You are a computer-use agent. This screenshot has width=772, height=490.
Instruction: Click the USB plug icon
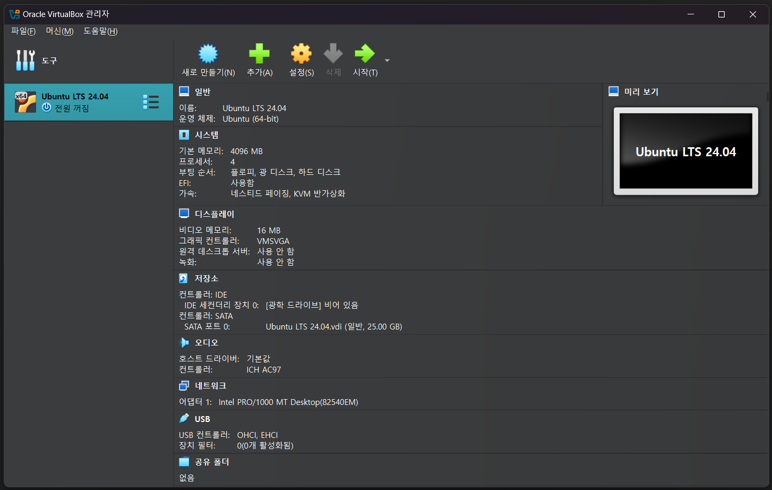(184, 418)
